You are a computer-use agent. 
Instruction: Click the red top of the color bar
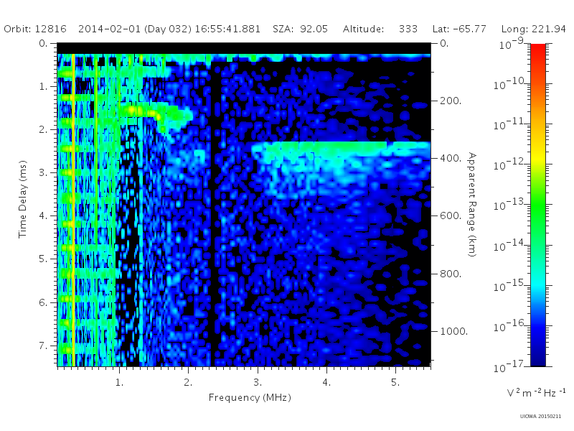537,50
